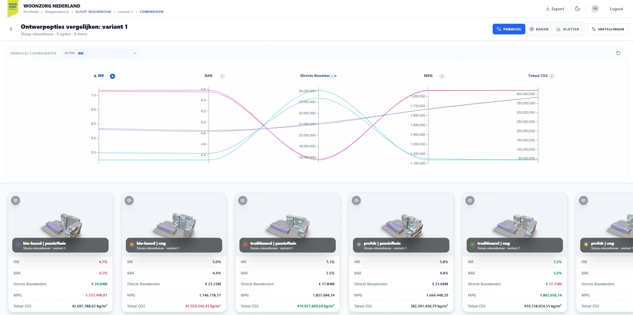The width and height of the screenshot is (633, 315).
Task: Click the ML user avatar
Action: [595, 9]
